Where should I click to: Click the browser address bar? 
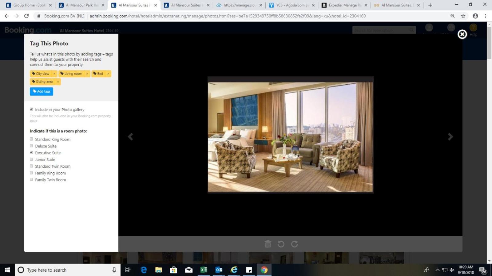tap(228, 16)
